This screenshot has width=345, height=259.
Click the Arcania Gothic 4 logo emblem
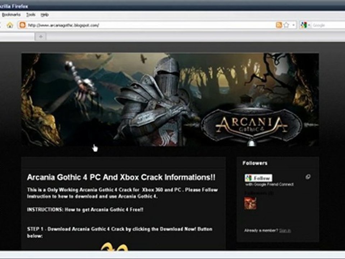252,126
